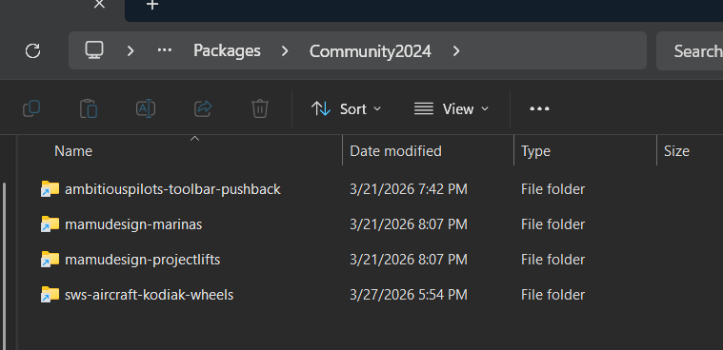
Task: Click mamudesign-marinas folder shortcut icon
Action: click(x=50, y=224)
